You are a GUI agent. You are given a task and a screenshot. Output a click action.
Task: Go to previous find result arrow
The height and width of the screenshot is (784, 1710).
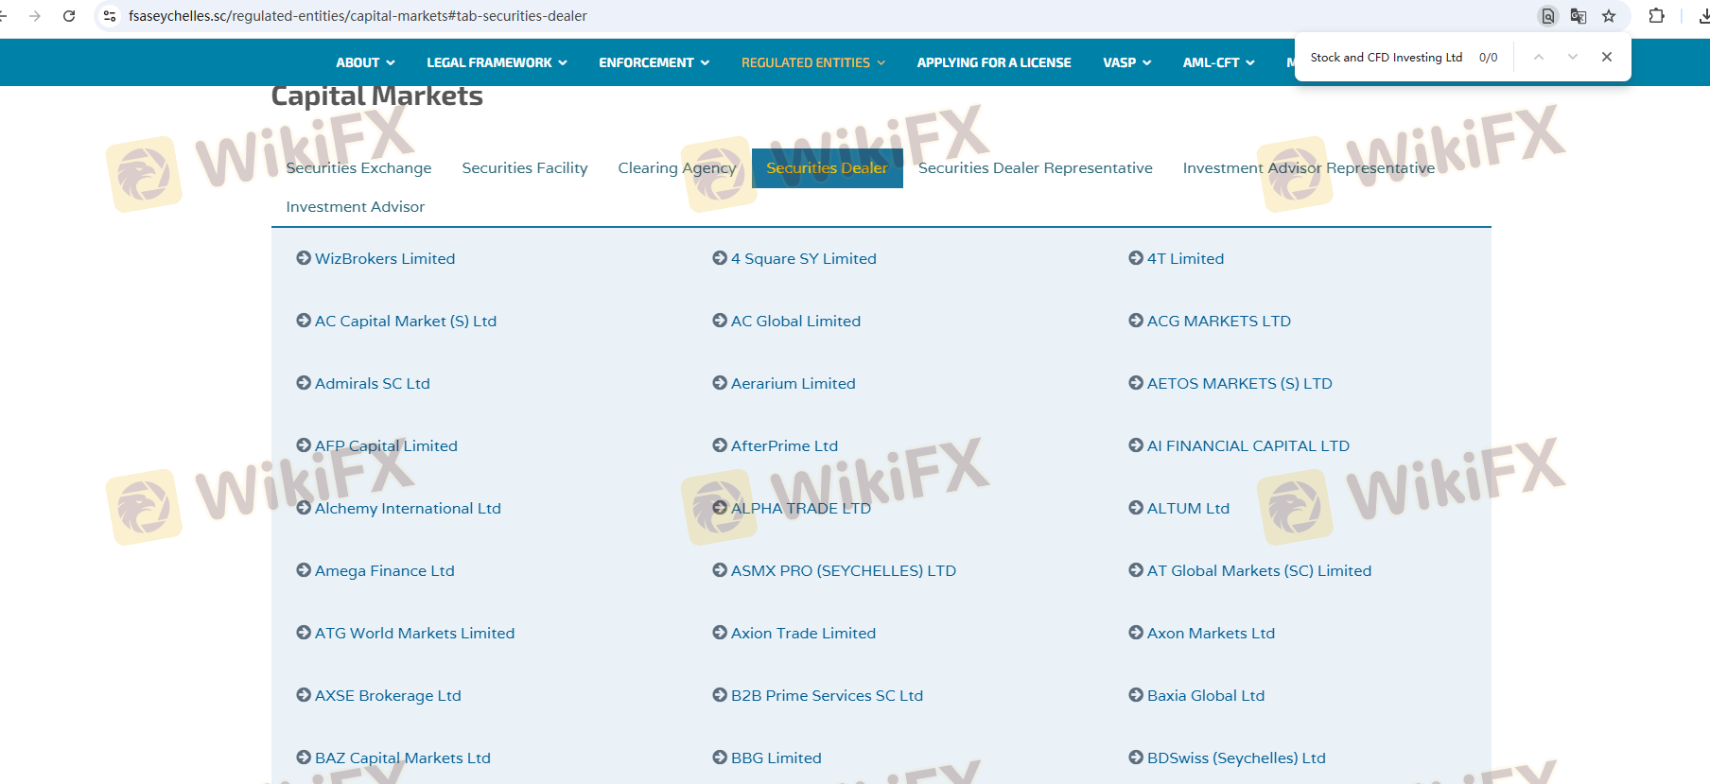point(1539,57)
